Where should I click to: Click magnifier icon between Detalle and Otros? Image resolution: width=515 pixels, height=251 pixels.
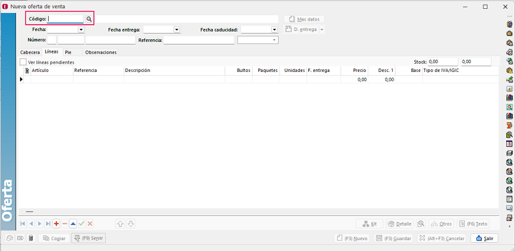pyautogui.click(x=421, y=224)
